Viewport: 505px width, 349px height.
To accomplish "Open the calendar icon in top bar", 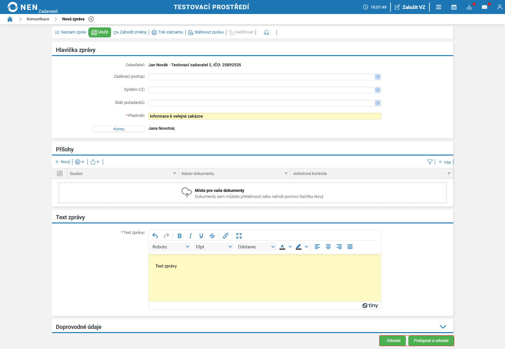I will point(454,7).
